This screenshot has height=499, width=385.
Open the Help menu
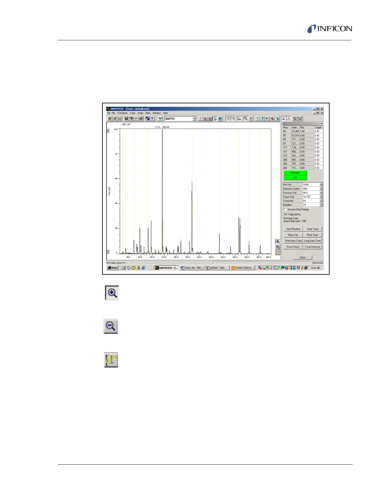click(x=165, y=113)
